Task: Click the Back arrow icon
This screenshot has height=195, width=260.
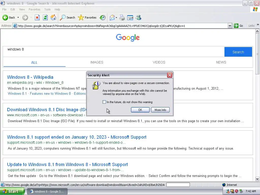Action: 5,18
